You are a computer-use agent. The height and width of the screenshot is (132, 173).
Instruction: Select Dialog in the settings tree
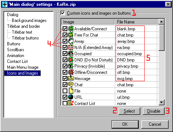13,15
